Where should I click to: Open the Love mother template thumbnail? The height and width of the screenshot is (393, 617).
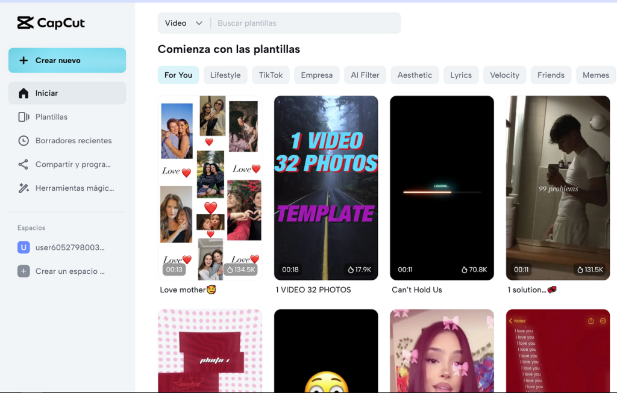point(210,188)
